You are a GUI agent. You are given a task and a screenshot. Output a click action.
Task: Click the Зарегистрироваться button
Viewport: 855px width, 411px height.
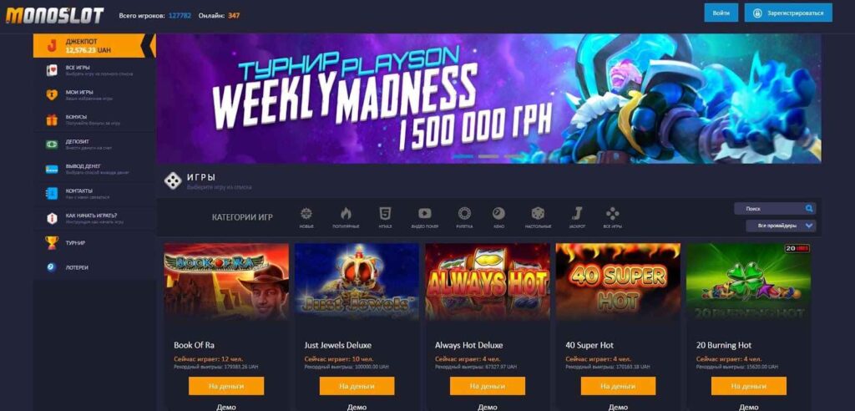click(788, 13)
